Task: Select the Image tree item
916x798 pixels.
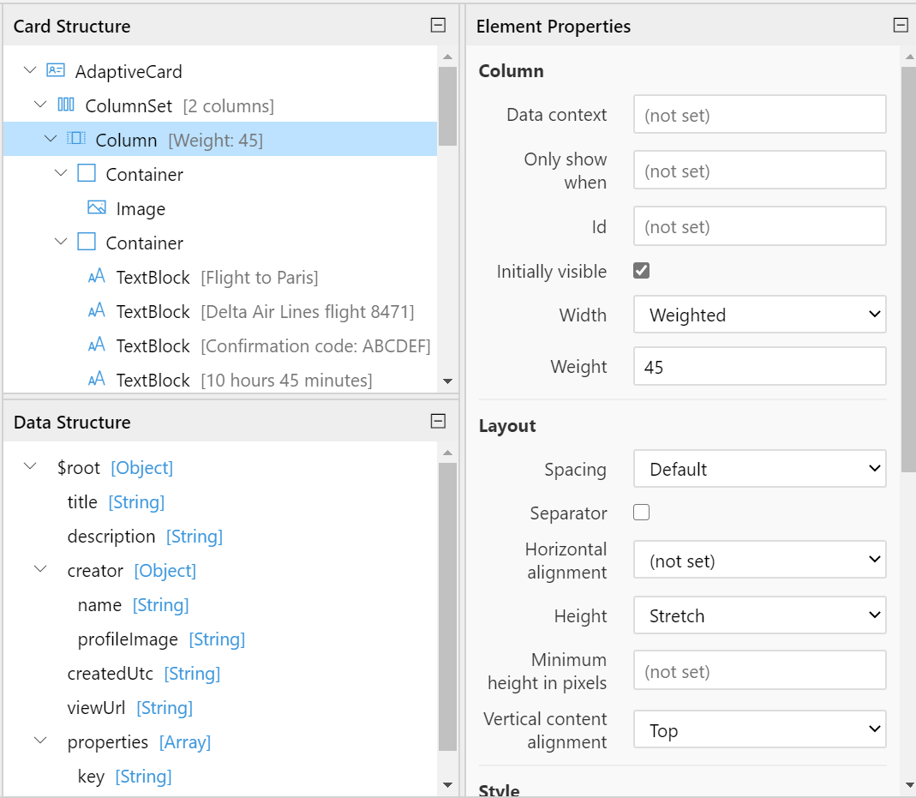Action: (141, 209)
